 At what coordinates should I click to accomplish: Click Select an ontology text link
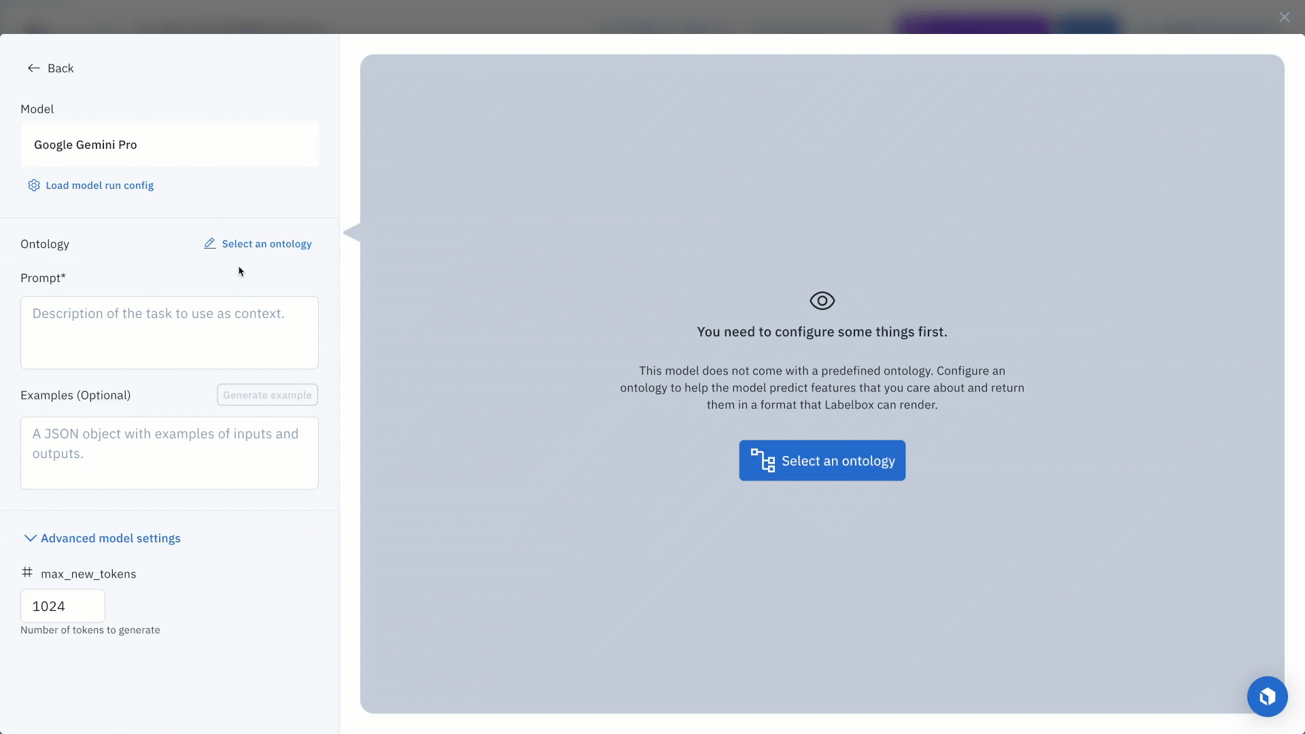coord(266,244)
